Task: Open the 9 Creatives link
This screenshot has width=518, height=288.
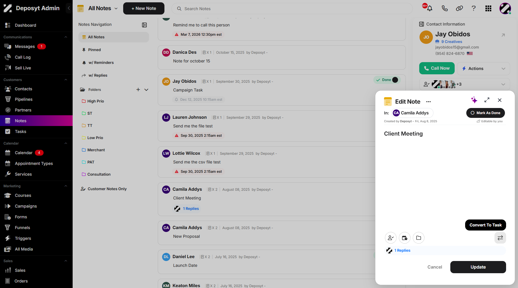Action: pyautogui.click(x=451, y=42)
